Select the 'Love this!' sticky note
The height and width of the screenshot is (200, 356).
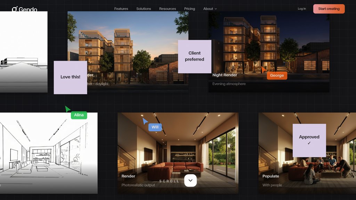tap(70, 77)
